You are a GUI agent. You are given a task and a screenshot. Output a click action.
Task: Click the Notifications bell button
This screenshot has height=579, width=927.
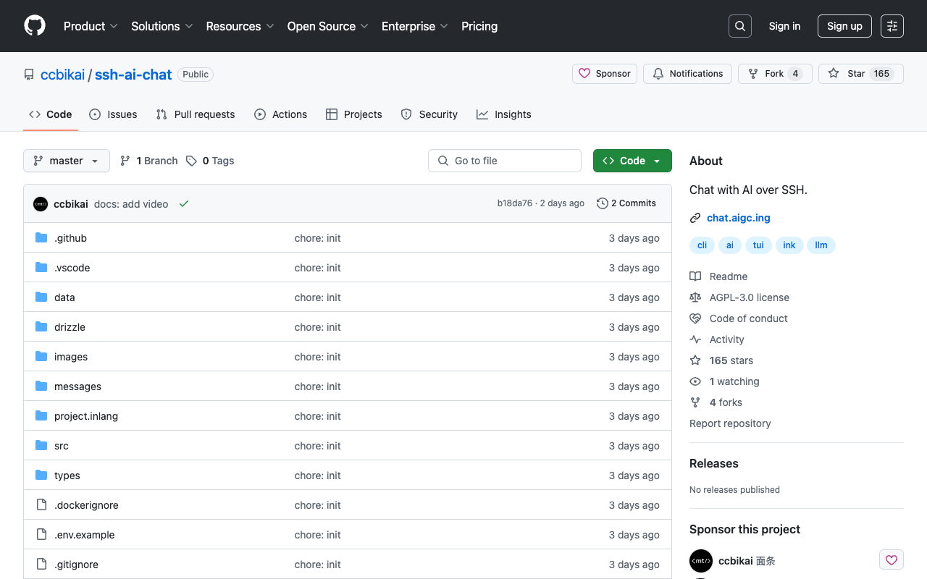687,74
